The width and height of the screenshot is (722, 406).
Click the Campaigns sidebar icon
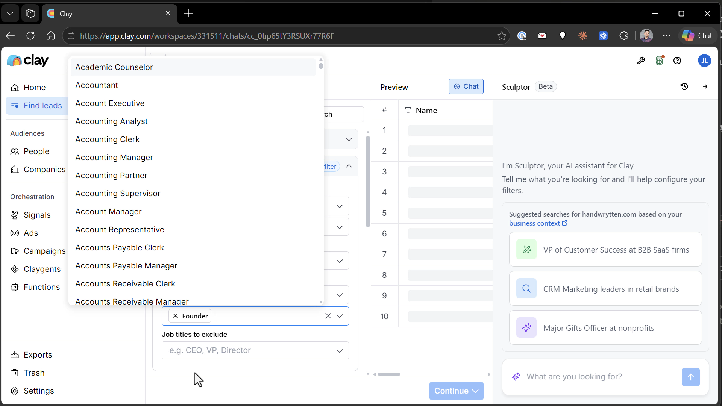[x=15, y=251]
